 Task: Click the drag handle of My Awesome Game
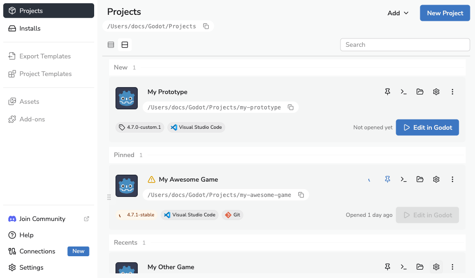pyautogui.click(x=109, y=197)
